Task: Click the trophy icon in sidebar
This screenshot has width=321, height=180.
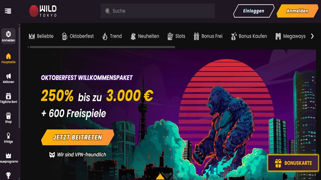Action: tap(8, 176)
